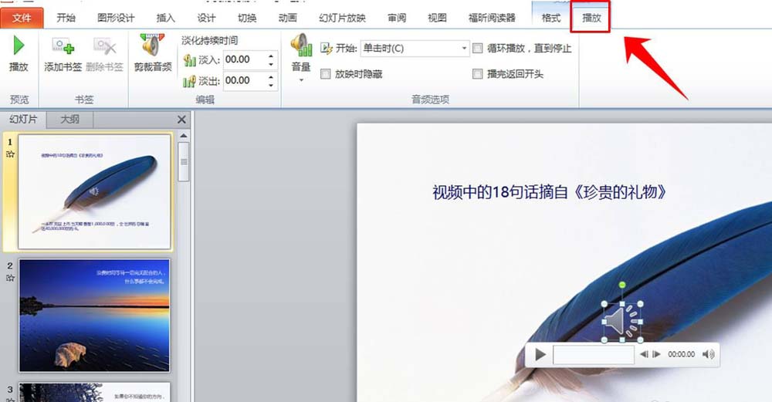Click the star icon beside slide 1

pos(10,154)
